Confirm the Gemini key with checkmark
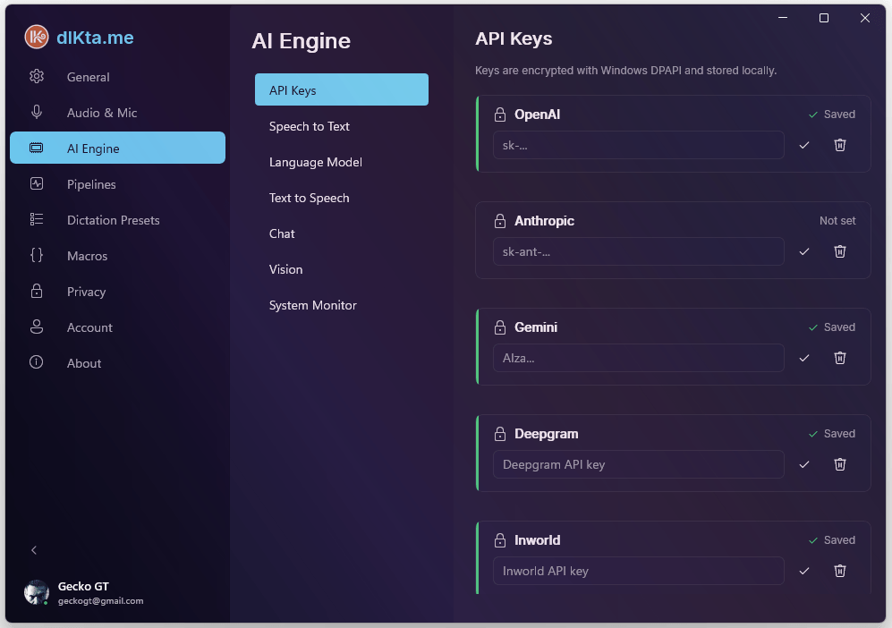This screenshot has width=892, height=628. (x=803, y=358)
